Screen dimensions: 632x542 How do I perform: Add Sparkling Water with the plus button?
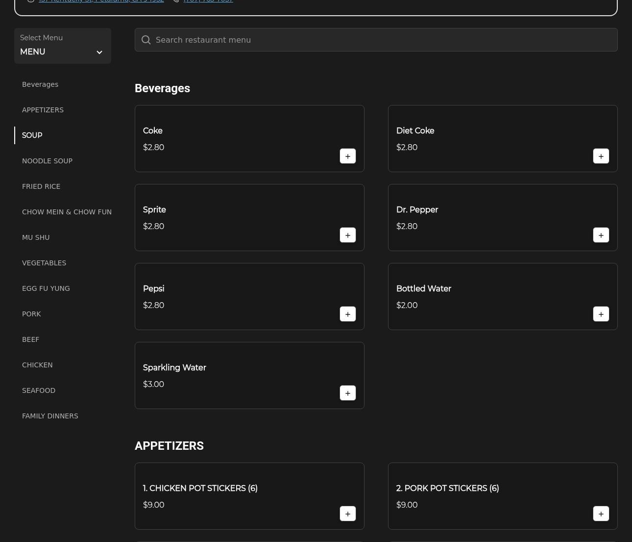pos(347,393)
